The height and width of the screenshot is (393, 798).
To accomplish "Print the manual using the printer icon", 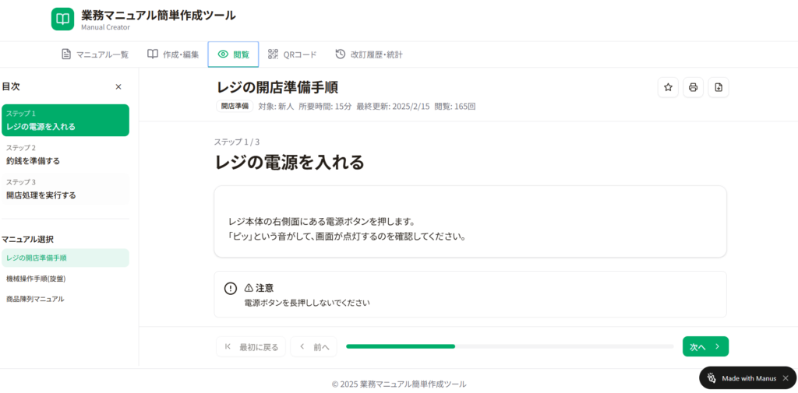I will pyautogui.click(x=693, y=88).
